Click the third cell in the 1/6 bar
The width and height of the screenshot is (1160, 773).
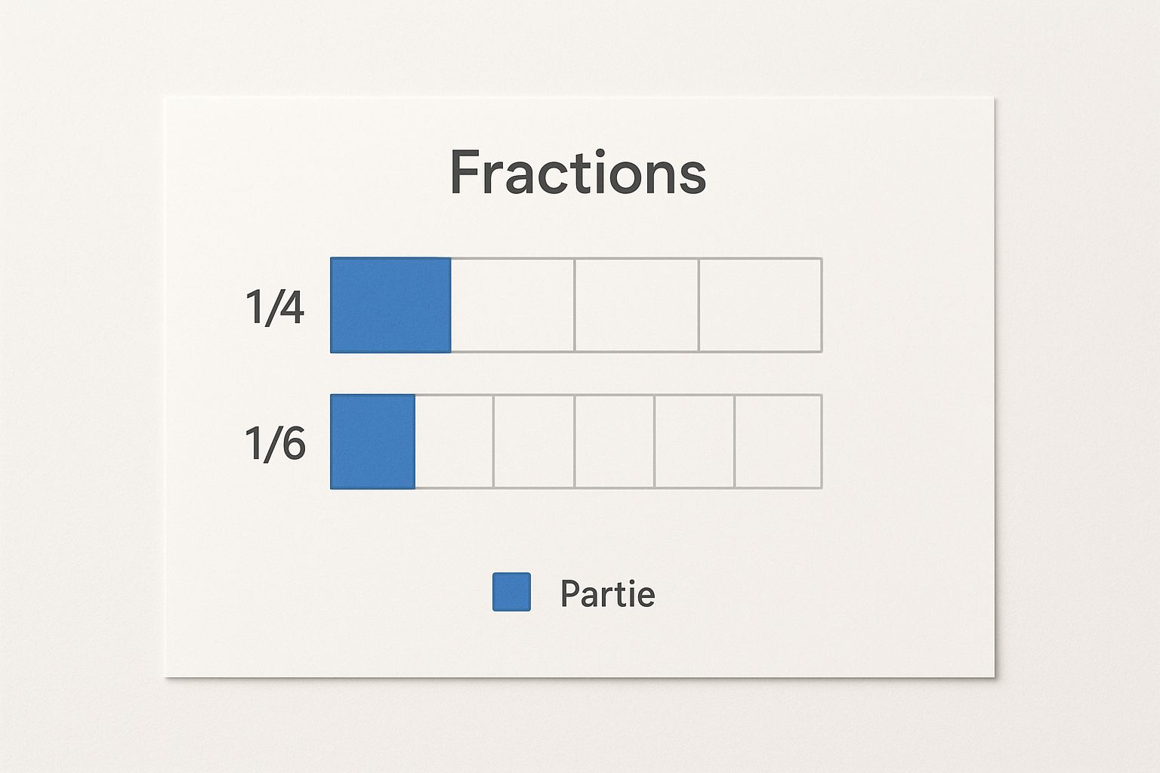(x=534, y=442)
